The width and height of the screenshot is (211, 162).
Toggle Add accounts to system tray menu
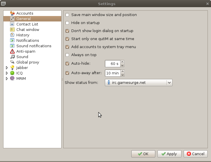click(x=67, y=47)
